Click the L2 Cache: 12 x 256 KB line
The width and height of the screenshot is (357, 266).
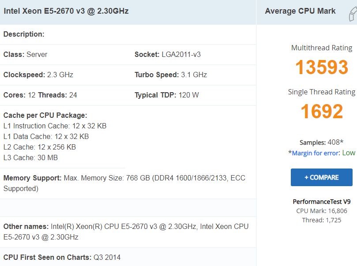pyautogui.click(x=40, y=147)
